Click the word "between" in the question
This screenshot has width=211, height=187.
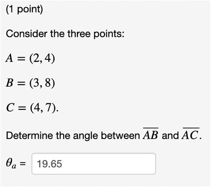[x=121, y=136]
